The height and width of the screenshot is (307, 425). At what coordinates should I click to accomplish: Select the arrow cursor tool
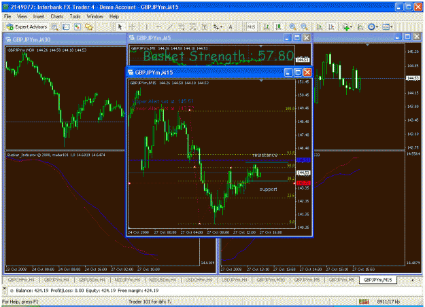tap(120, 26)
